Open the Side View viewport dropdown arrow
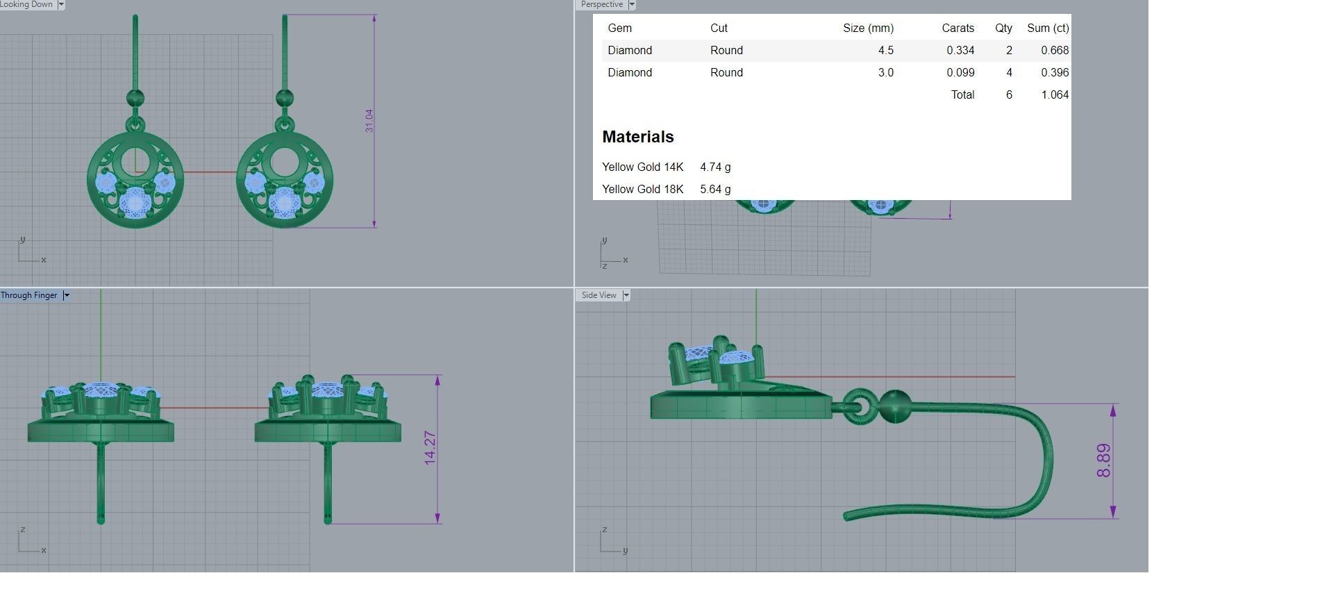 tap(626, 295)
